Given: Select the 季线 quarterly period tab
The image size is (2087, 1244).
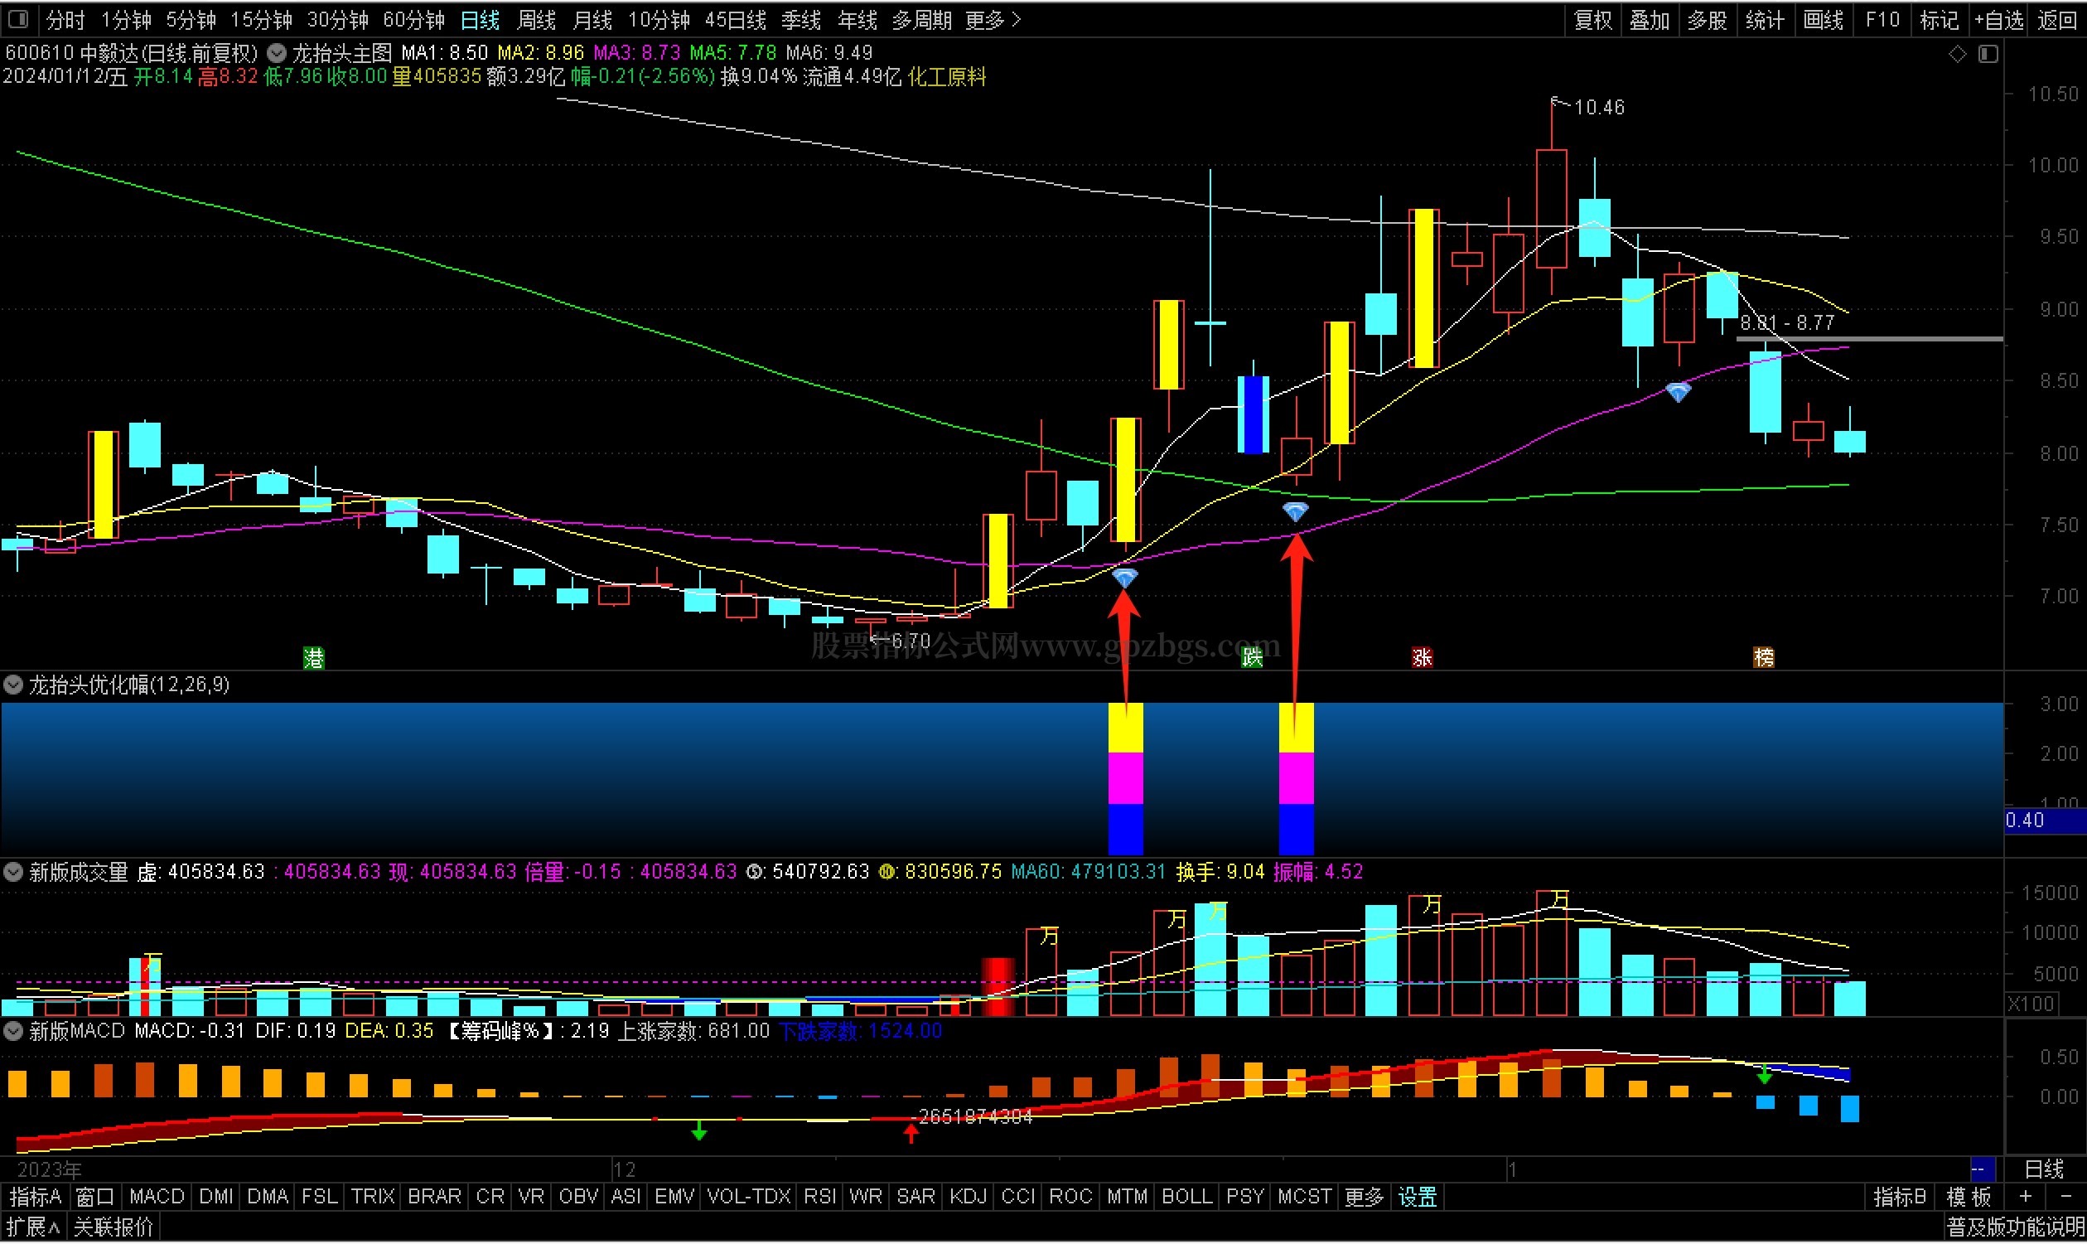Looking at the screenshot, I should [801, 19].
